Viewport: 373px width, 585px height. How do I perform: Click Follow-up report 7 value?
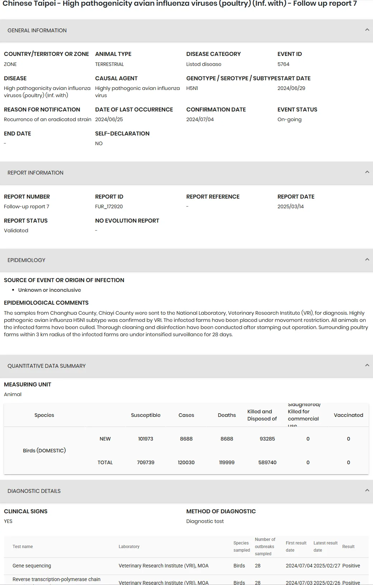coord(27,206)
